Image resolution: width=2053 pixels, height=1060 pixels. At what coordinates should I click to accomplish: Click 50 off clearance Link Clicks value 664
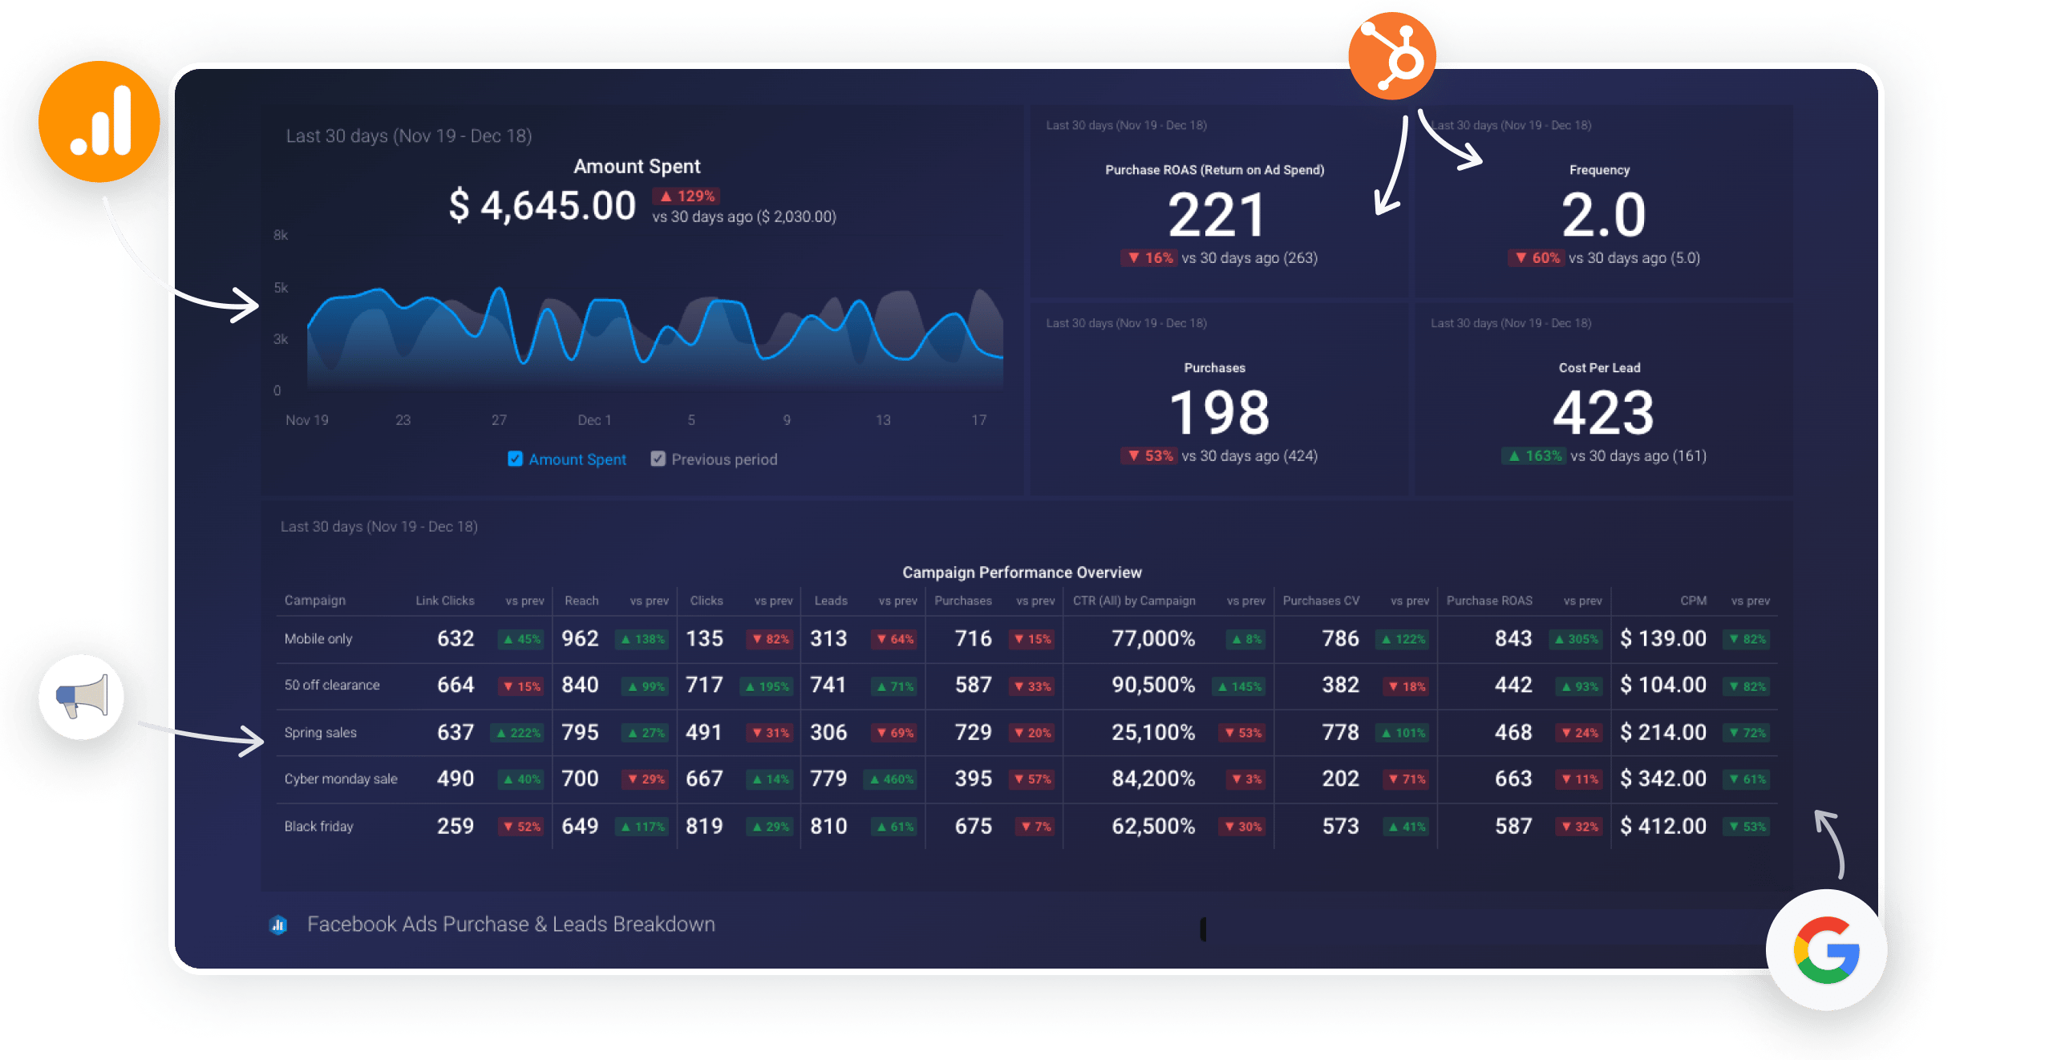(456, 685)
